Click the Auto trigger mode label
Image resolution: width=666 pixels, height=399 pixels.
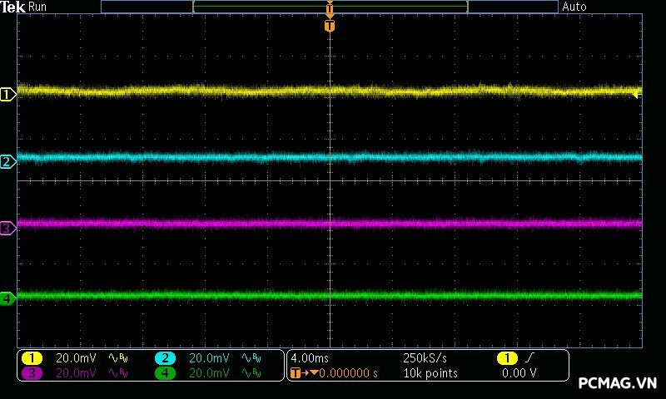574,7
